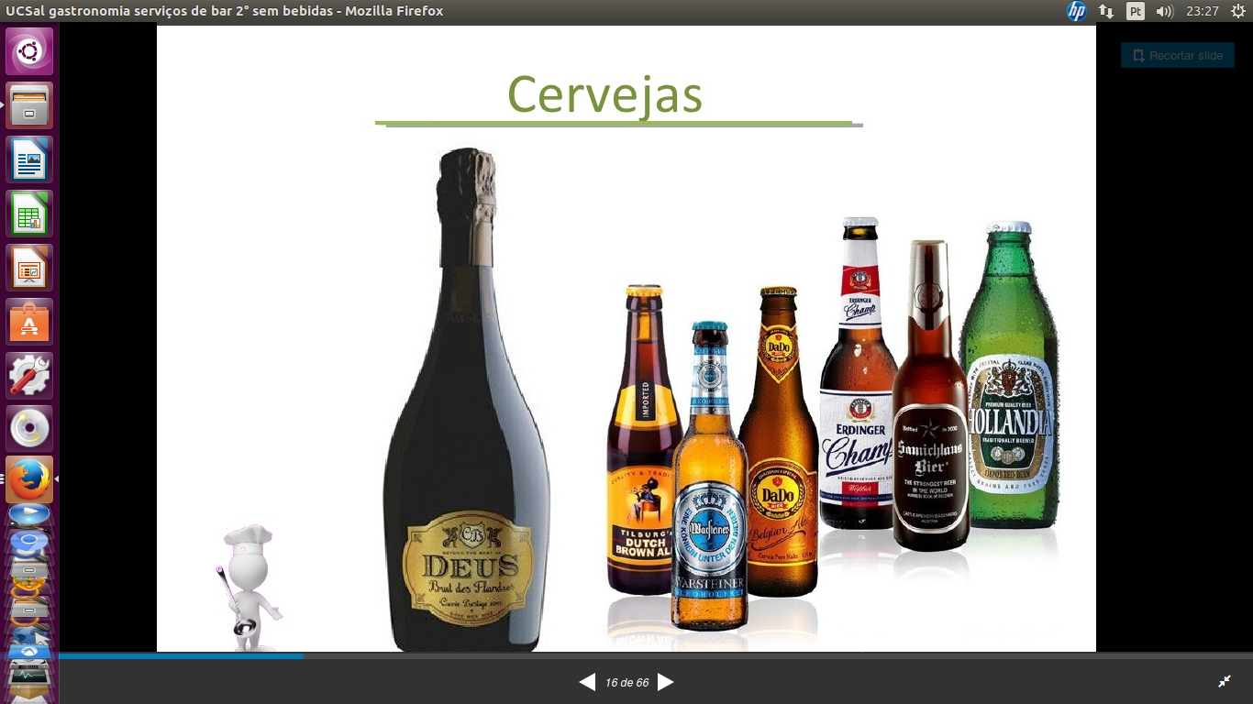Exit fullscreen using the collapse arrows icon
The width and height of the screenshot is (1253, 704).
(x=1225, y=681)
